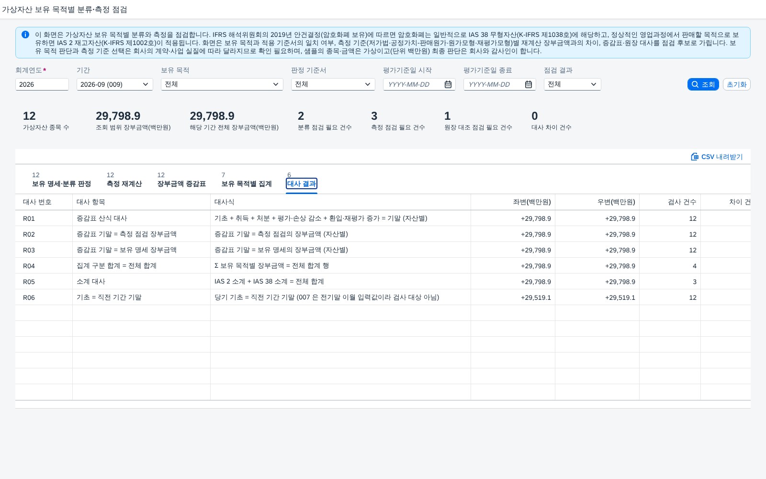The image size is (766, 479).
Task: Click the 좌변(백만원) column header
Action: [513, 202]
